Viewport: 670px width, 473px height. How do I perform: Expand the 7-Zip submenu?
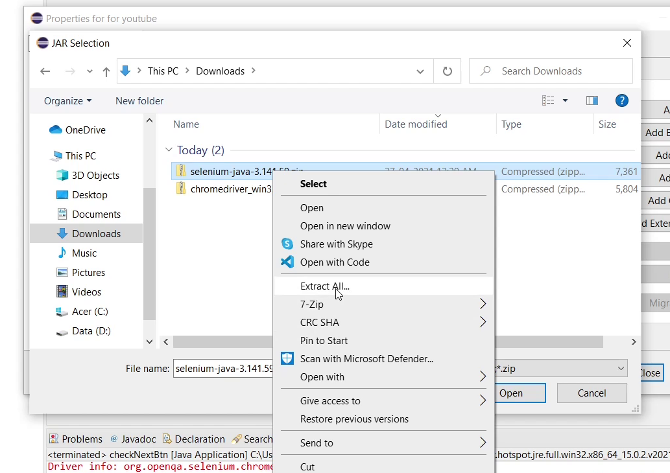pos(483,304)
